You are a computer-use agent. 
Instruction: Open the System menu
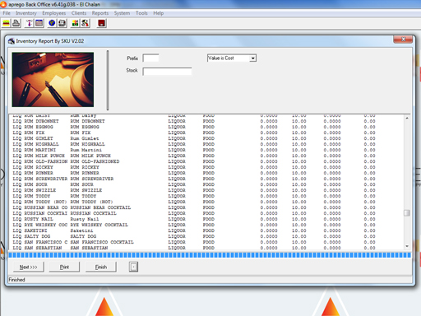click(x=122, y=13)
